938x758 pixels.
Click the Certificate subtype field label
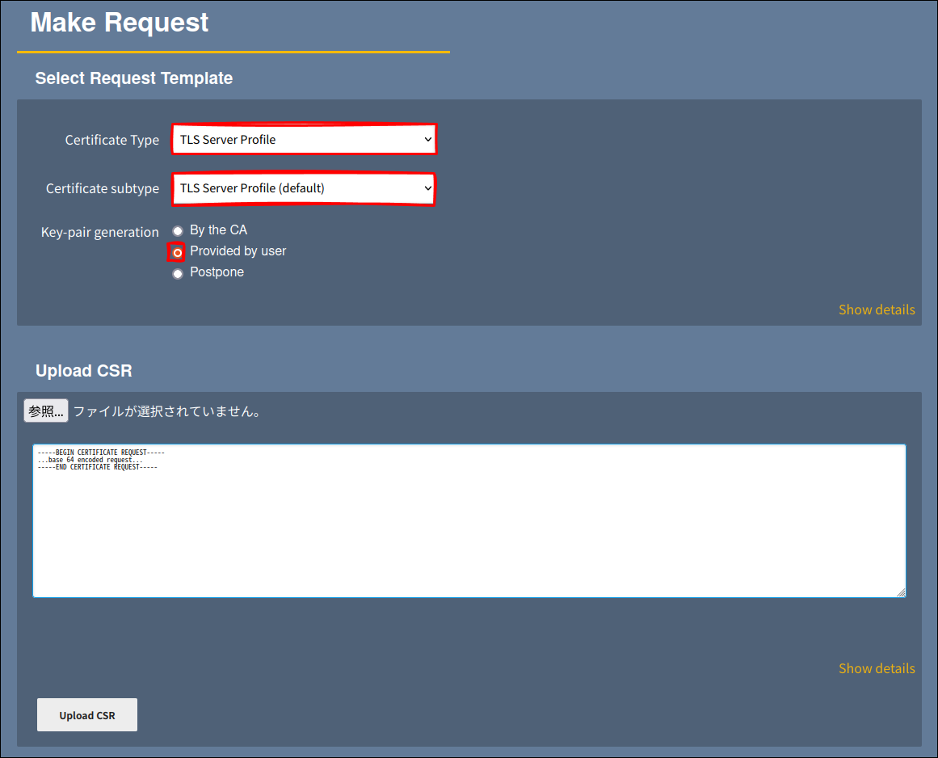click(x=103, y=188)
